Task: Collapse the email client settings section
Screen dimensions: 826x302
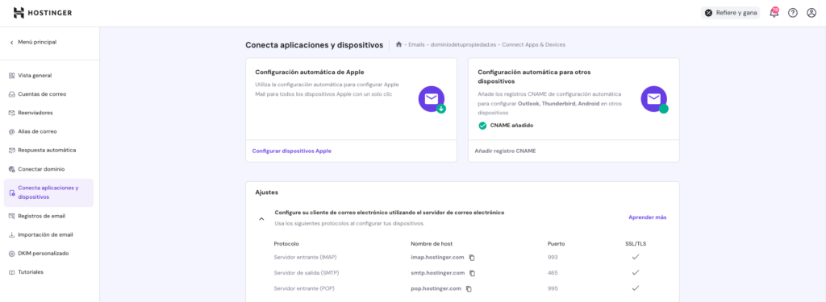Action: [261, 218]
